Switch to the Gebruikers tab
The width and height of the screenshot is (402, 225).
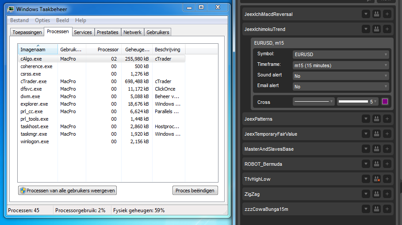[x=158, y=32]
